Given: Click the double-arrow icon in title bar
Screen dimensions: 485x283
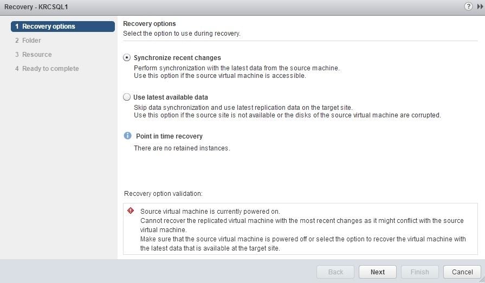Looking at the screenshot, I should coord(480,6).
